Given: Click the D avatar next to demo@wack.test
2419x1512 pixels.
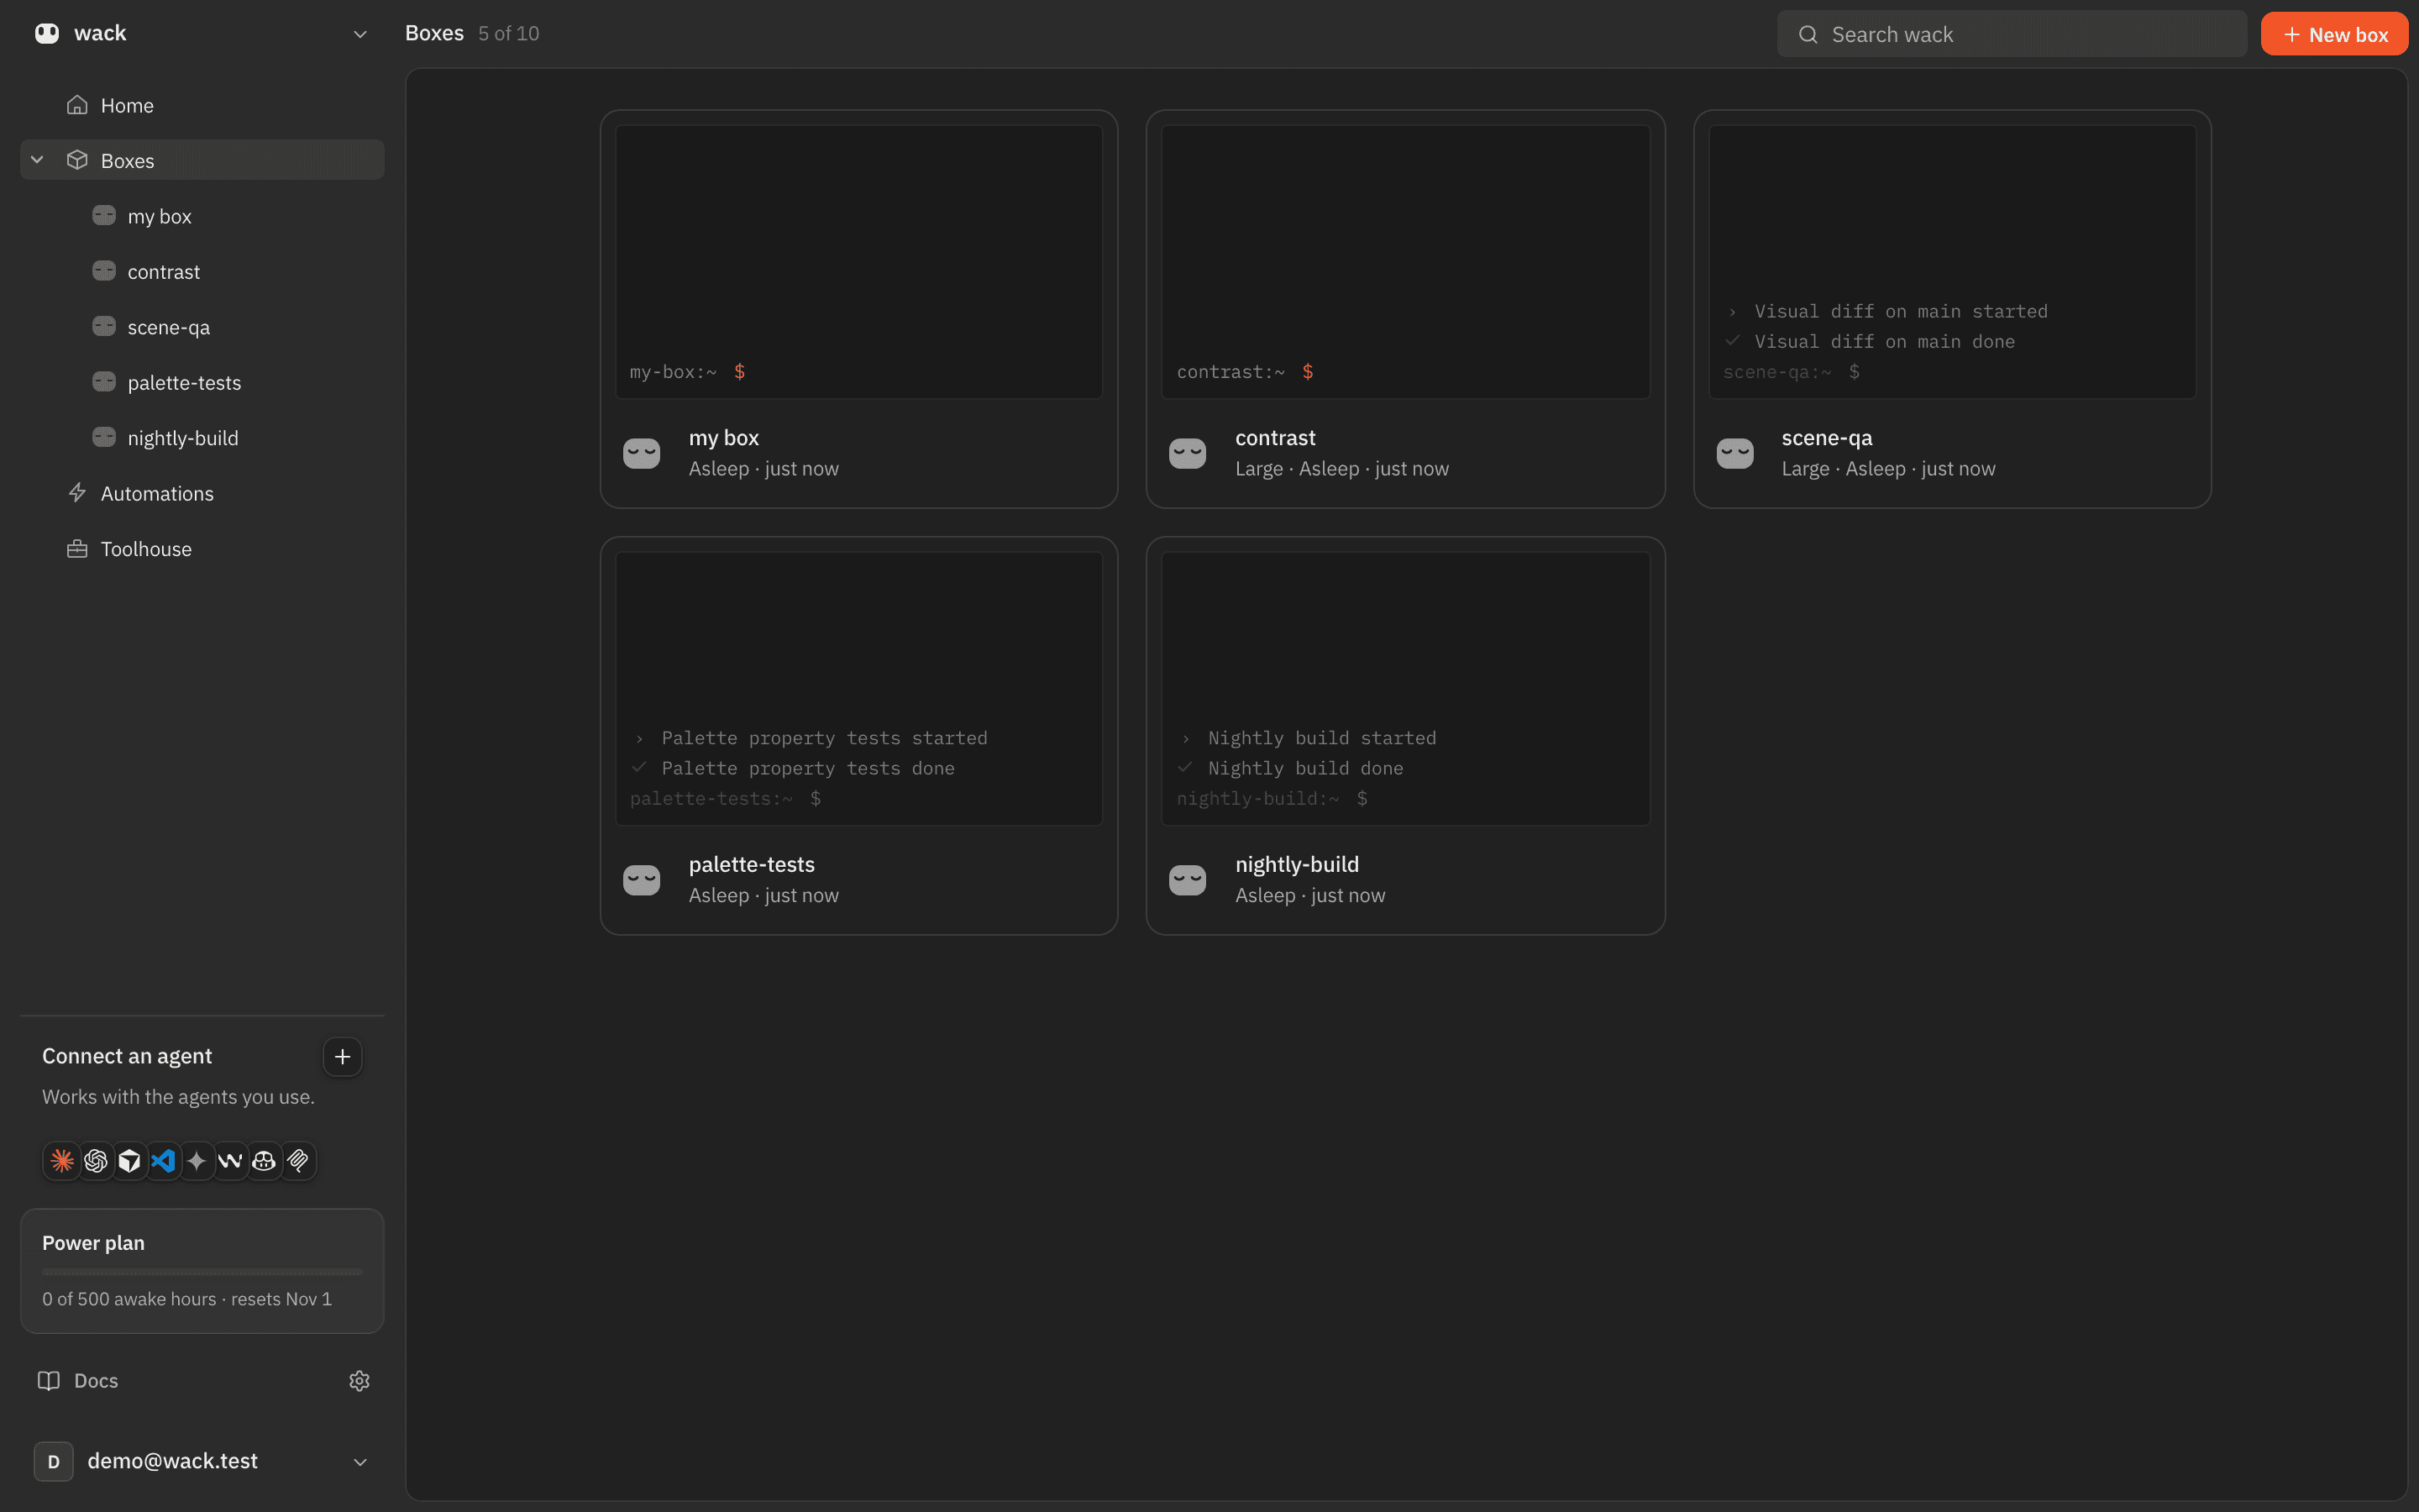Looking at the screenshot, I should 54,1461.
